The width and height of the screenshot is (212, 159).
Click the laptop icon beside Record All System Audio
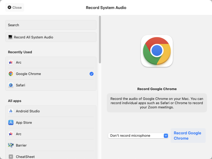10,37
